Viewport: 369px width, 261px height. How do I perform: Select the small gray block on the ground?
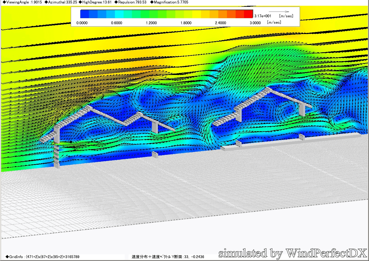coord(155,155)
